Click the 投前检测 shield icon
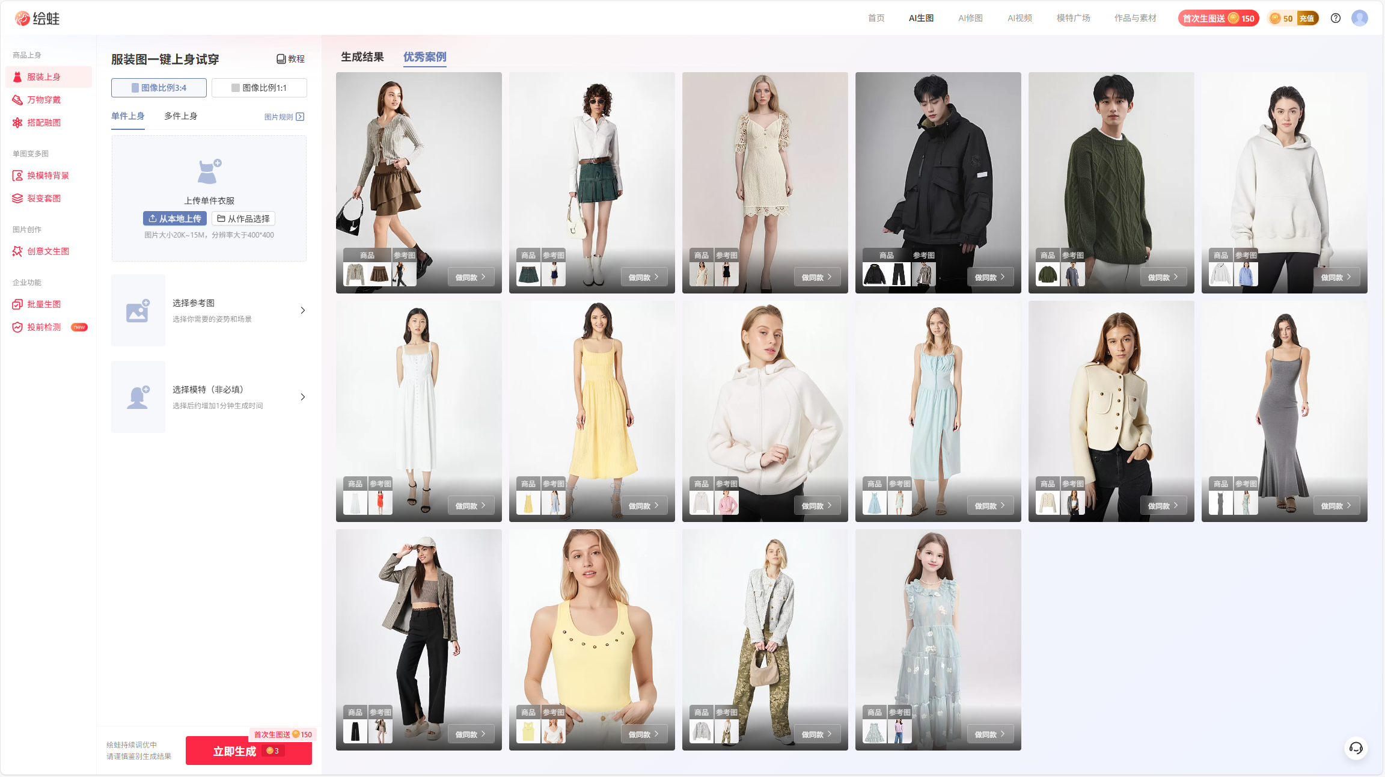The image size is (1385, 777). pos(17,327)
